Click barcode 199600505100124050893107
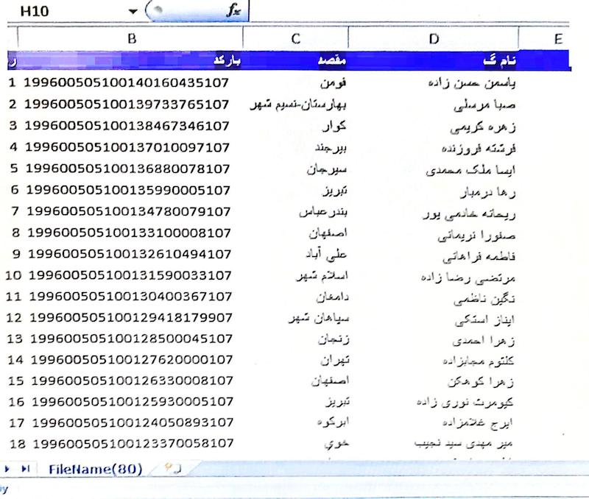Viewport: 589px width, 499px height. [133, 422]
